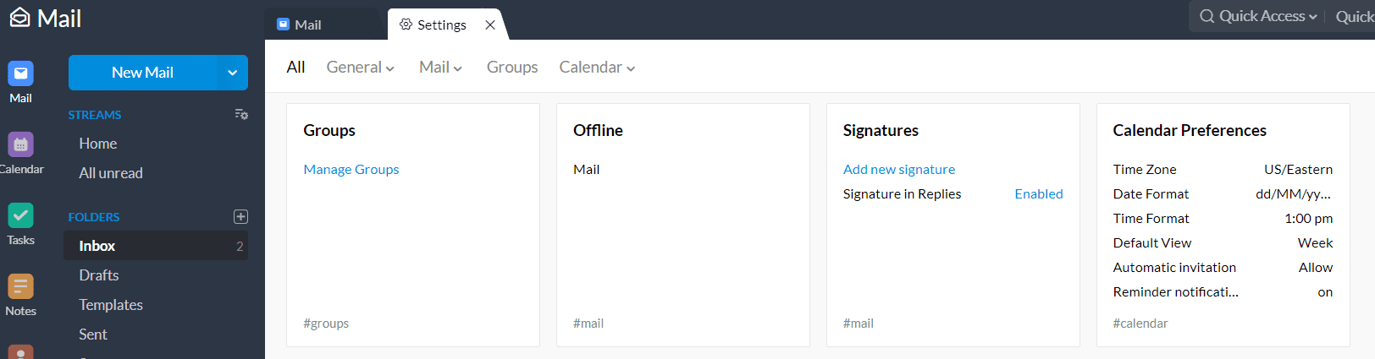The width and height of the screenshot is (1375, 359).
Task: Compose with the New Mail button
Action: point(142,73)
